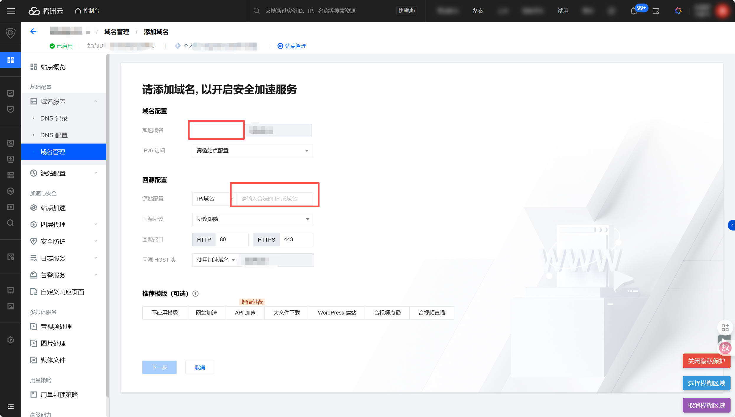Screen dimensions: 735x417
Task: Click the 取消 button
Action: coord(200,367)
